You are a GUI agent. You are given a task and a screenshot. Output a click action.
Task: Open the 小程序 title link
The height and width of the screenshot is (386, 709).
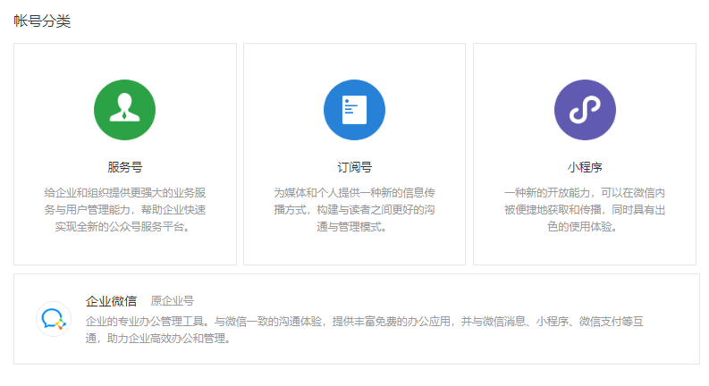click(x=585, y=167)
